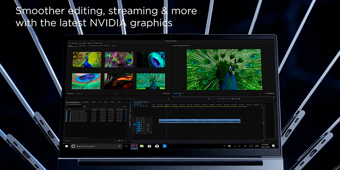The height and width of the screenshot is (170, 340).
Task: Open Task View from the taskbar
Action: [126, 146]
